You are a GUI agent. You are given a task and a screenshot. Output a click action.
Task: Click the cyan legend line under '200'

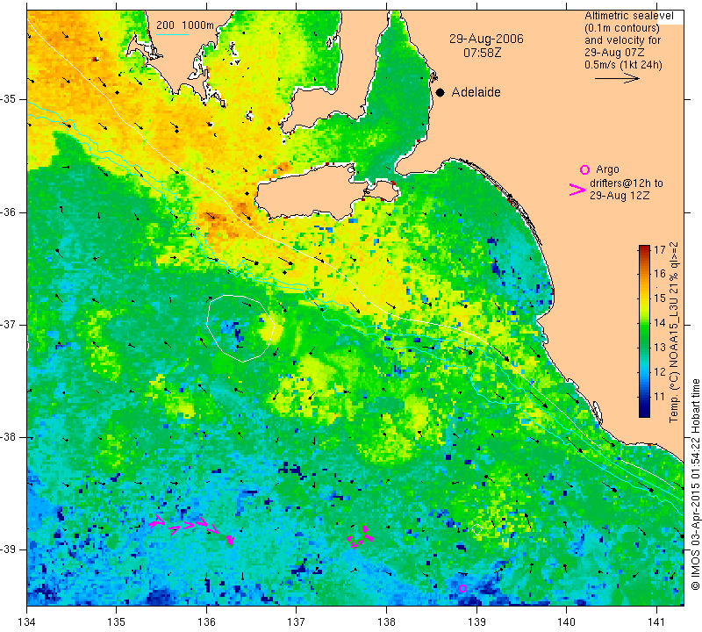(172, 34)
